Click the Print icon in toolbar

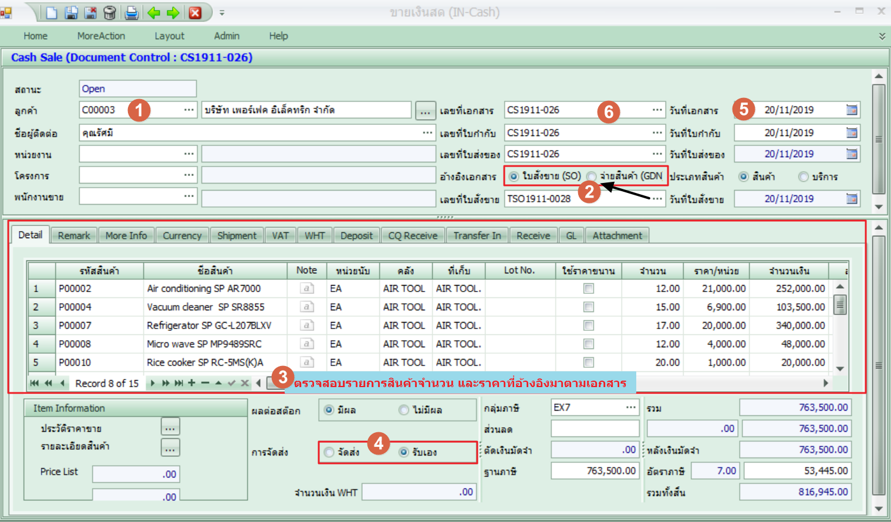(131, 12)
